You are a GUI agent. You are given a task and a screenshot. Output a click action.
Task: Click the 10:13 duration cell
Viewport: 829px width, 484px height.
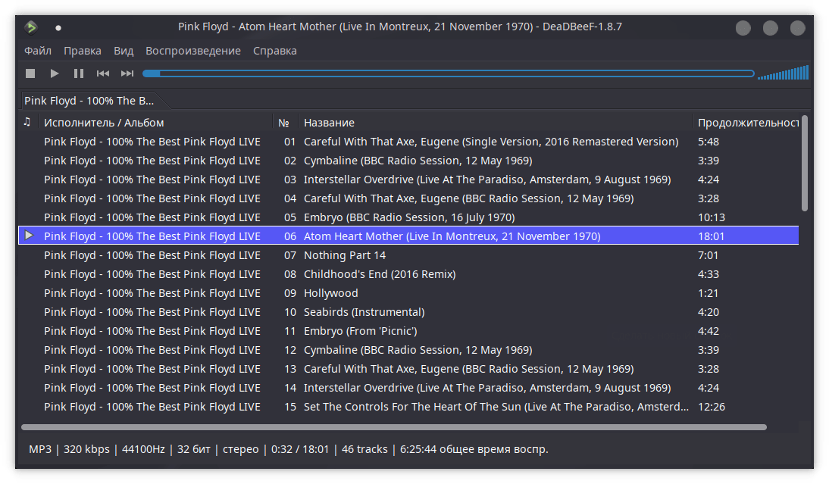click(711, 217)
